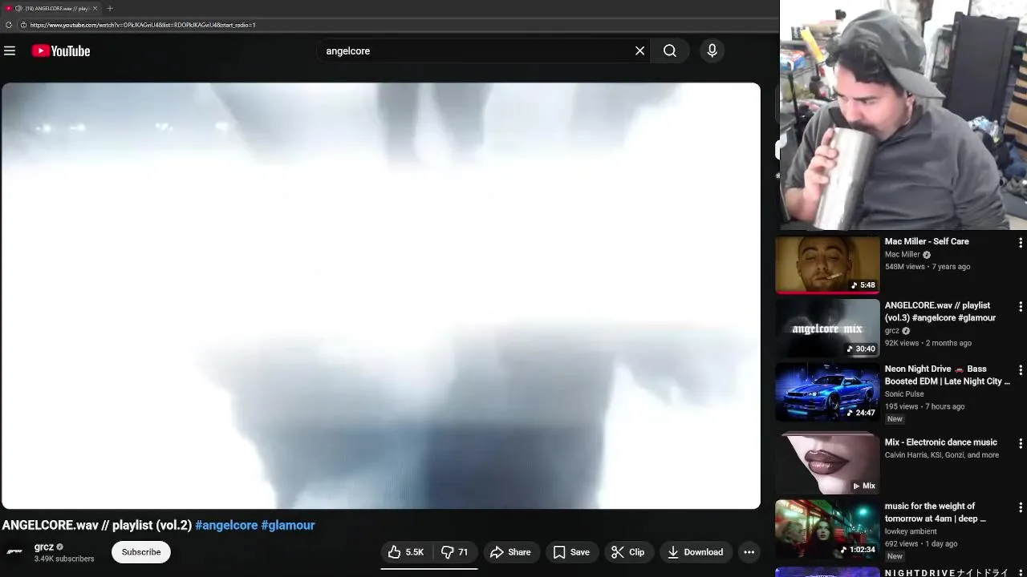Open the Mac Miller - Self Care title
1027x577 pixels.
[927, 241]
